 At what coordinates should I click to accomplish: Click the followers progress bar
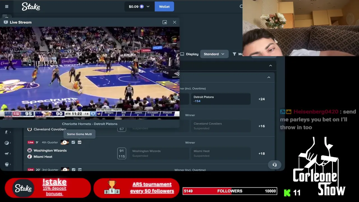pos(230,191)
